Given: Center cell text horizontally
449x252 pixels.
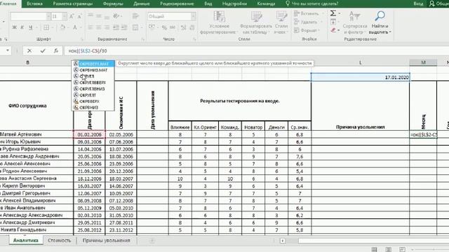Looking at the screenshot, I should coord(98,27).
